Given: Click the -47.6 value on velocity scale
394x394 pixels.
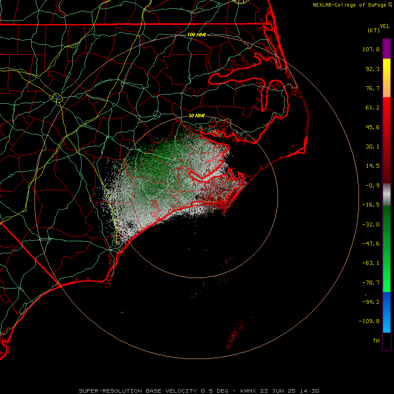Looking at the screenshot, I should coord(371,244).
